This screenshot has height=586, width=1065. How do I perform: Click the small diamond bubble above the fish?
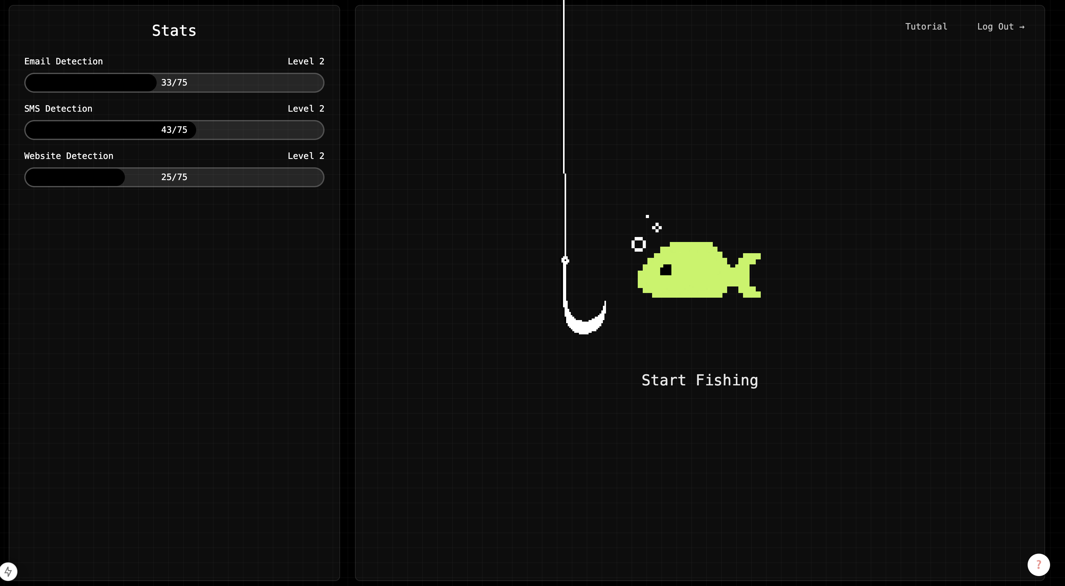[x=656, y=228]
